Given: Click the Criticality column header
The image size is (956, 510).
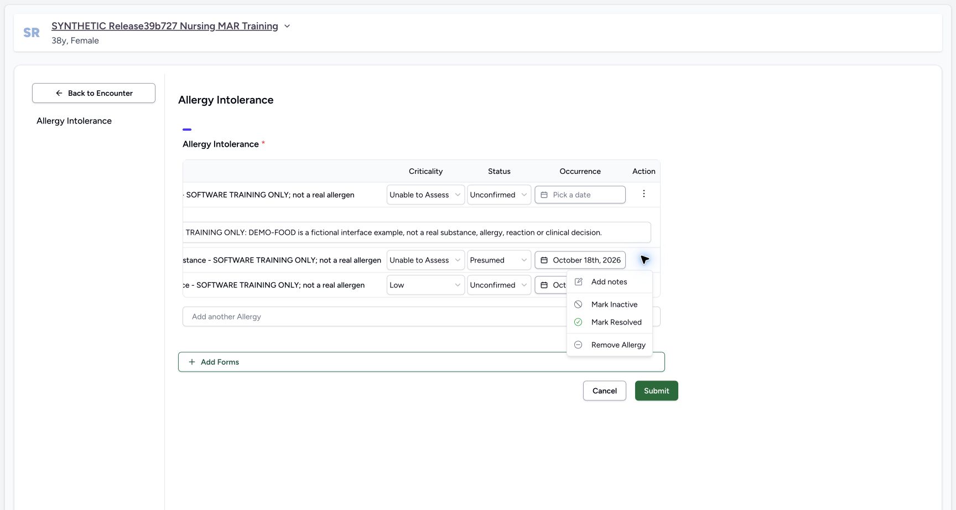Looking at the screenshot, I should click(x=425, y=171).
